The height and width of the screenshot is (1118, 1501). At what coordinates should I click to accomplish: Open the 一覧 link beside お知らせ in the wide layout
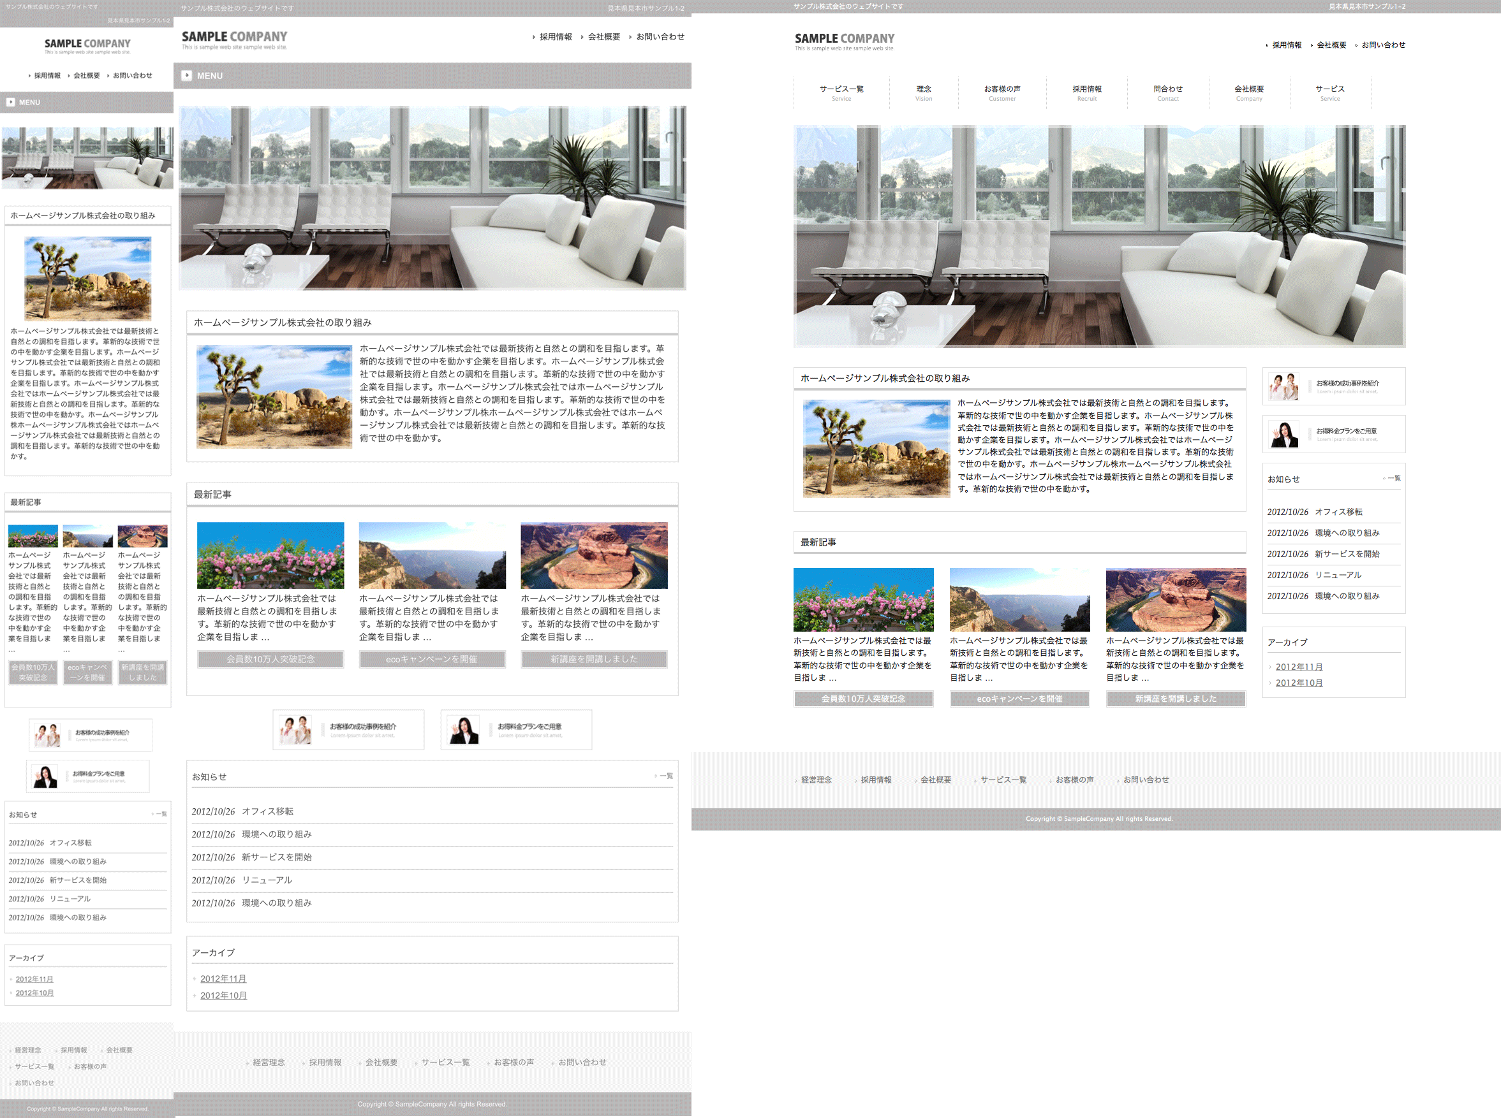click(x=1393, y=479)
